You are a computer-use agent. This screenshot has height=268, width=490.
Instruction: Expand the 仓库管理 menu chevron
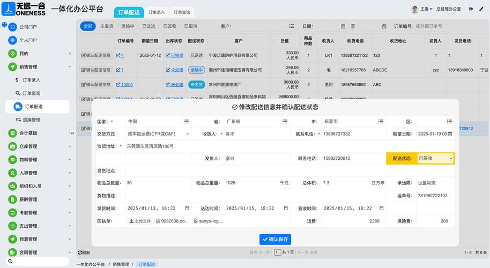pos(69,146)
